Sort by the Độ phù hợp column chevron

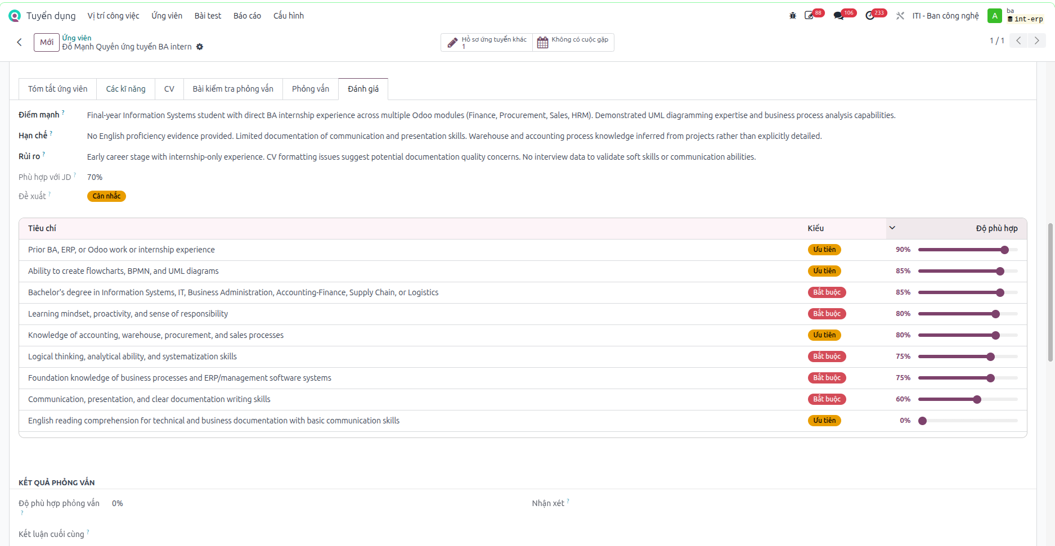point(892,228)
